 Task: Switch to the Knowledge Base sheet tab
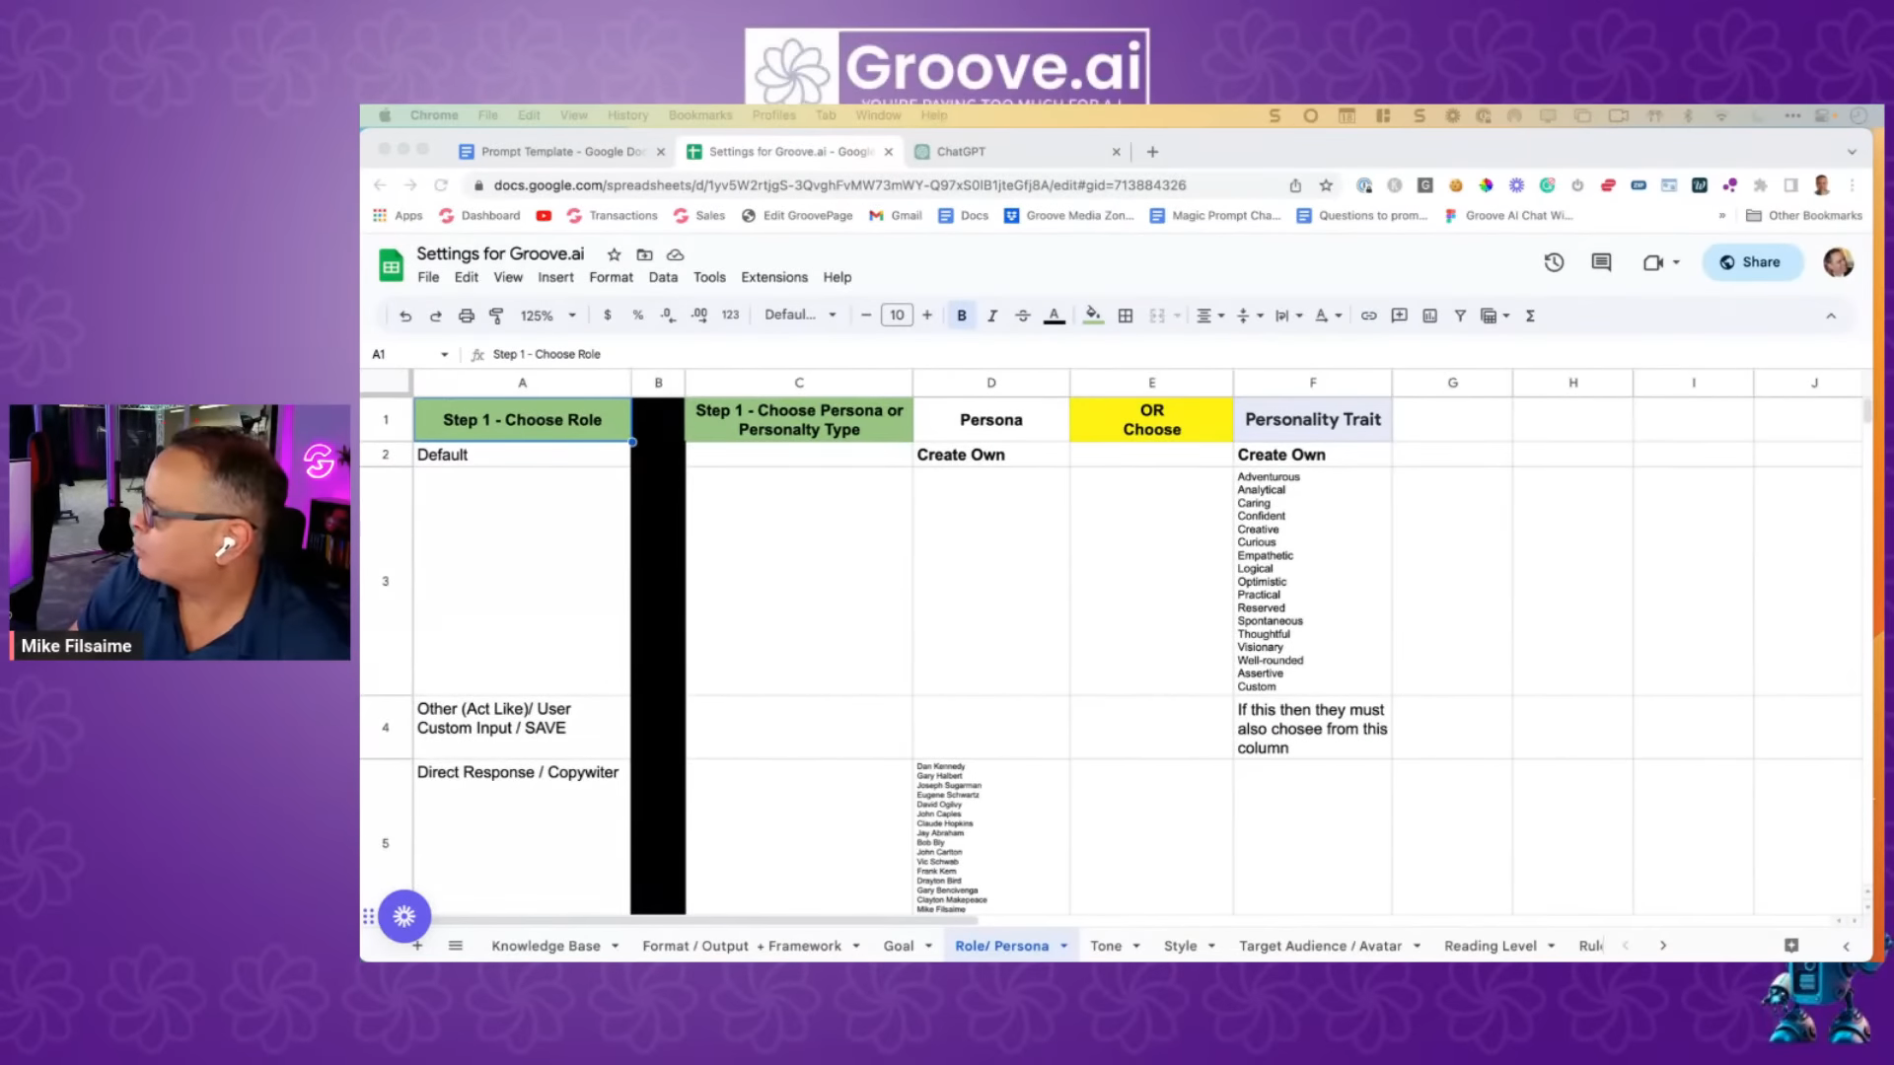point(546,946)
